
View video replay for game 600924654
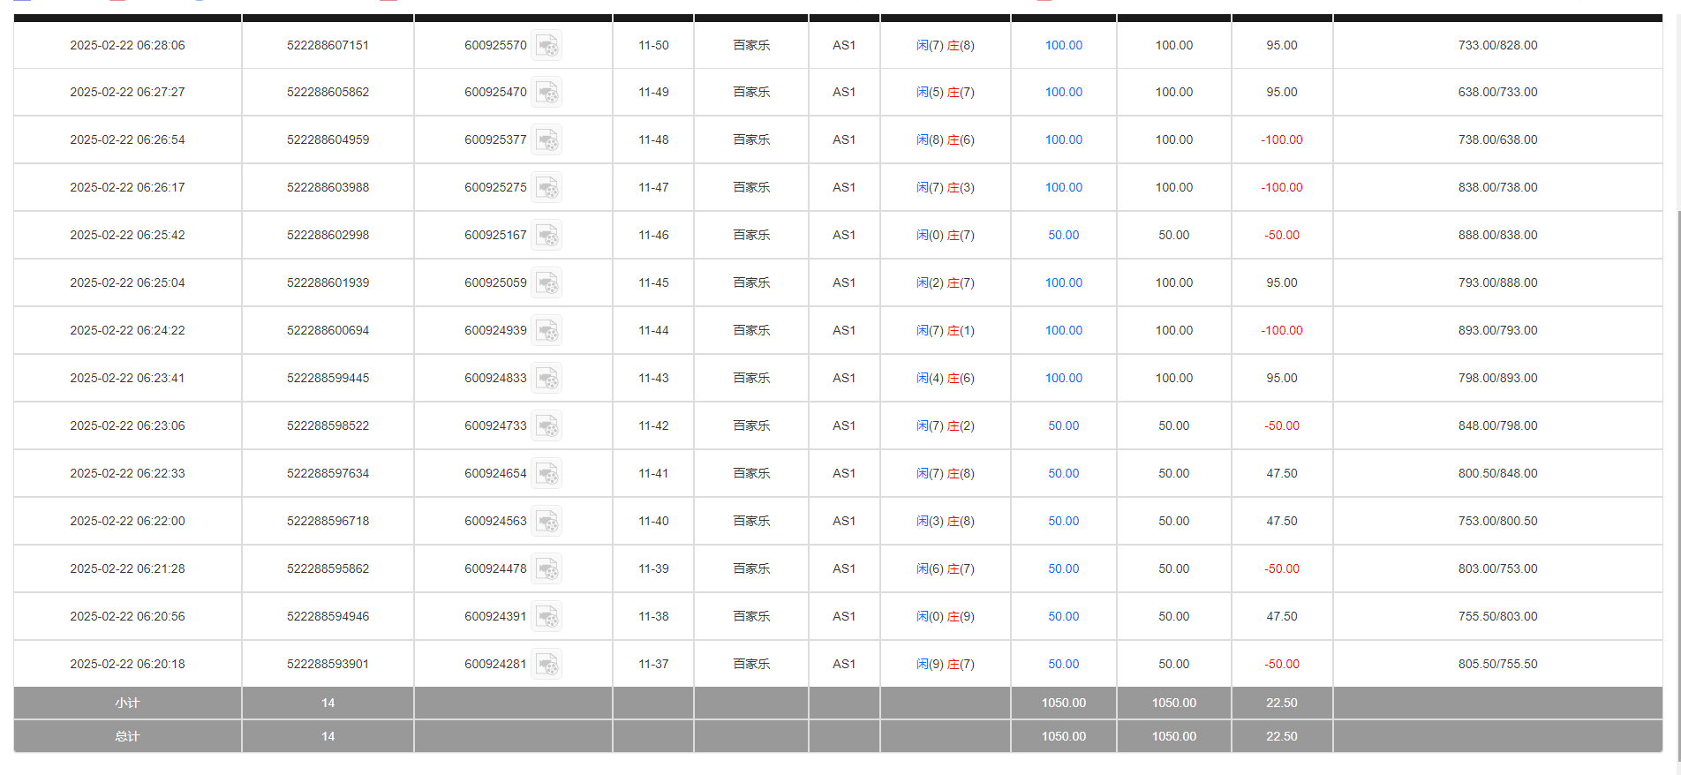pos(547,474)
